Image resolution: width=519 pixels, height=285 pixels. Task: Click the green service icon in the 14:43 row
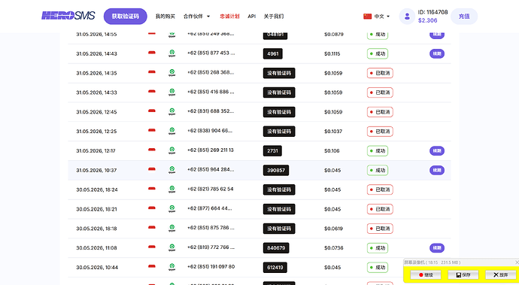coord(171,53)
